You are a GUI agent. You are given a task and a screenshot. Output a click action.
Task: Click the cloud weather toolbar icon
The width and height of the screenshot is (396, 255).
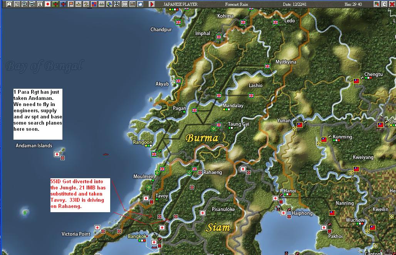(140, 4)
